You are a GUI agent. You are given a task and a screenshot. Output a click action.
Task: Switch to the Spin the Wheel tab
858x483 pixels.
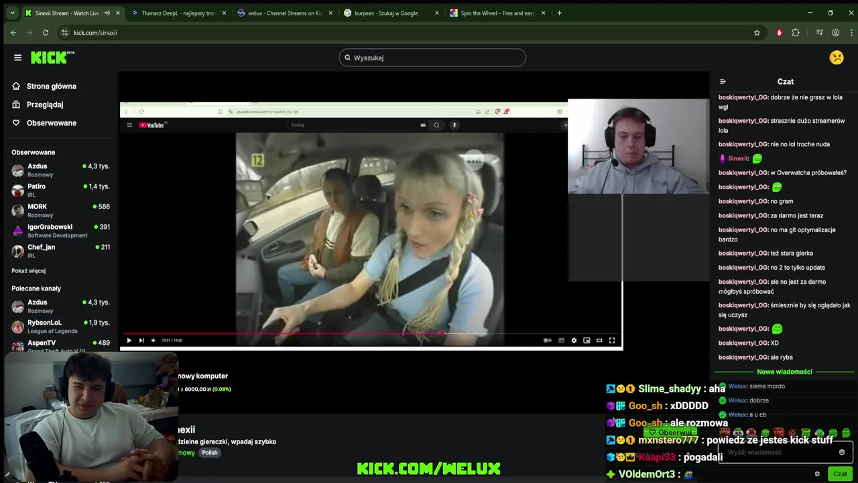tap(497, 13)
